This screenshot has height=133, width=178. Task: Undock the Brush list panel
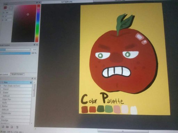[32, 79]
